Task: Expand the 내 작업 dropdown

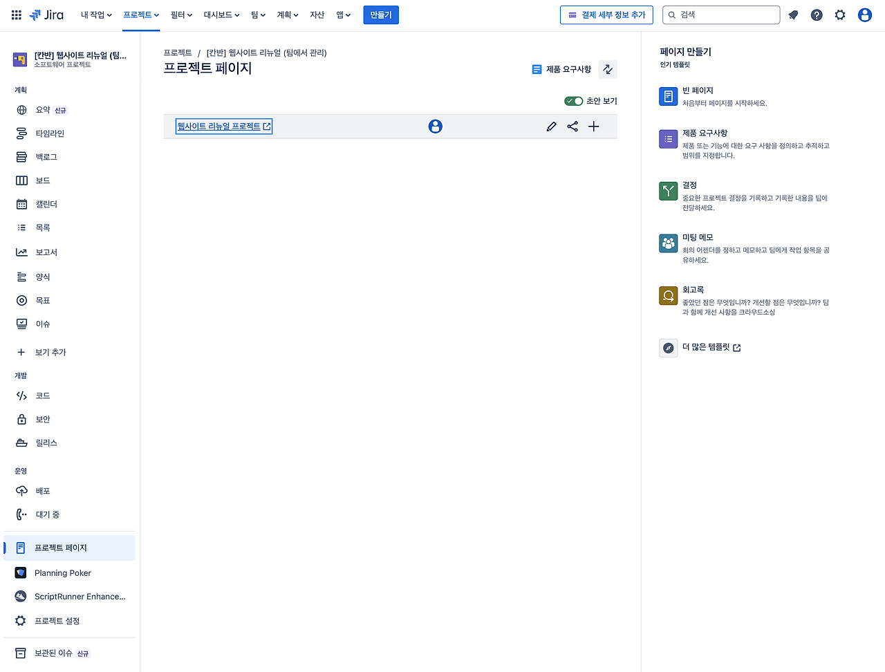Action: (96, 15)
